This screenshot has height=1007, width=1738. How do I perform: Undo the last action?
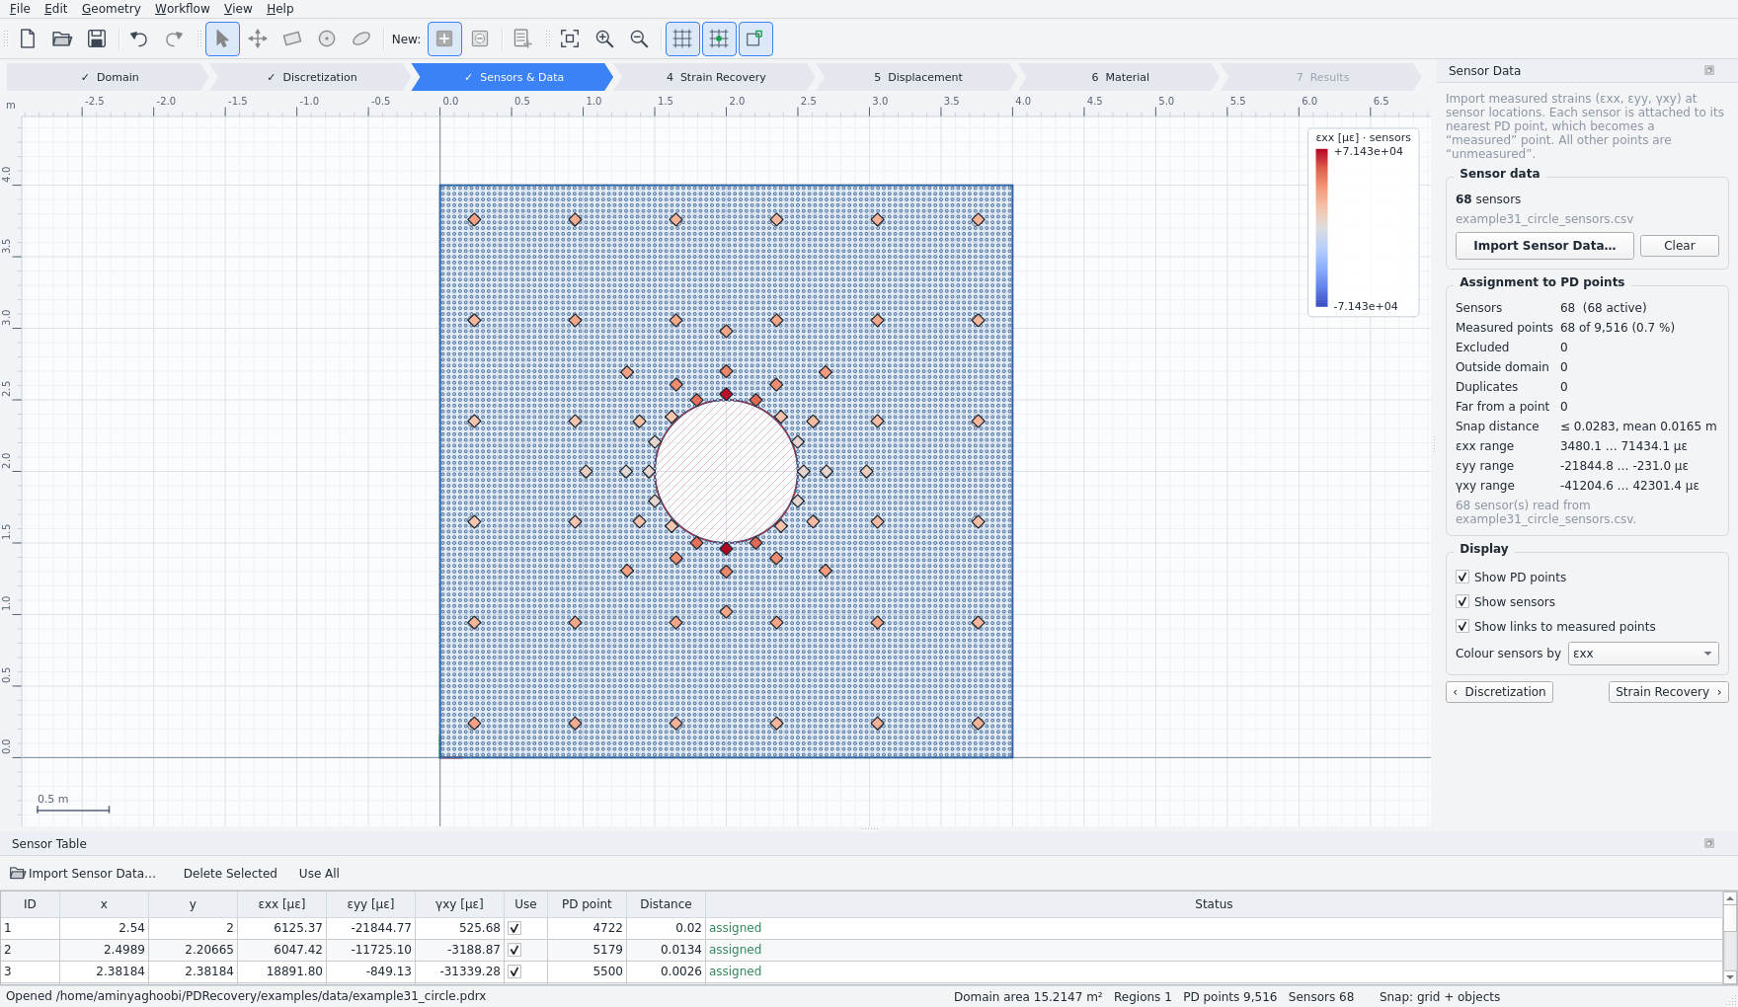click(139, 39)
